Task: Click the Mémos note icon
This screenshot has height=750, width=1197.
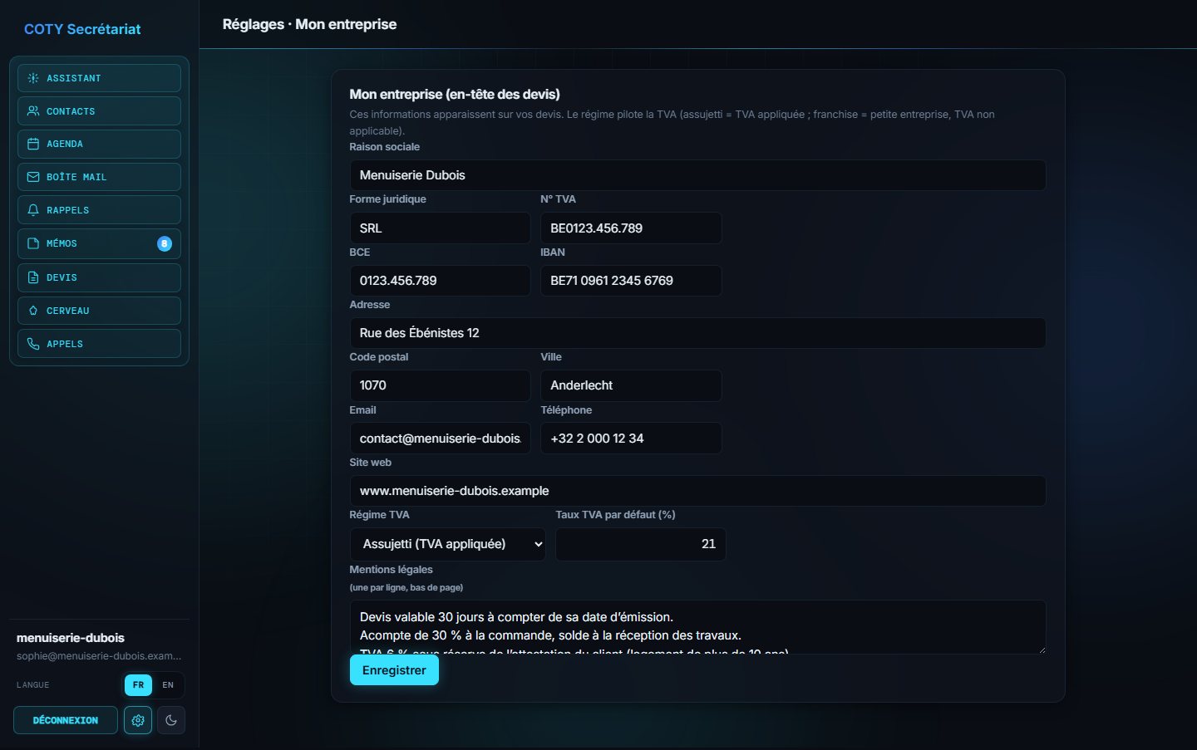Action: click(x=33, y=243)
